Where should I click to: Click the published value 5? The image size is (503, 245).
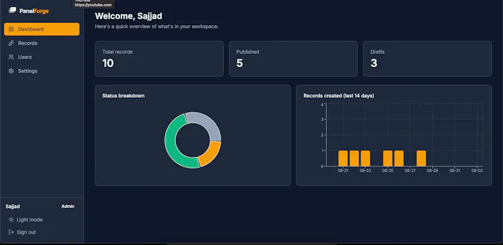coord(240,63)
